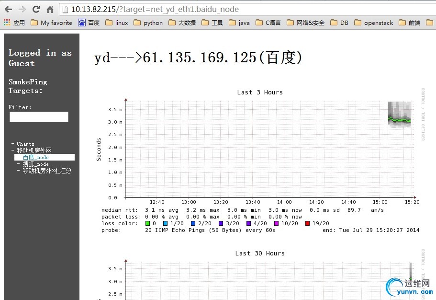The image size is (436, 300).
Task: Open the 搜狐_node target
Action: (35, 164)
